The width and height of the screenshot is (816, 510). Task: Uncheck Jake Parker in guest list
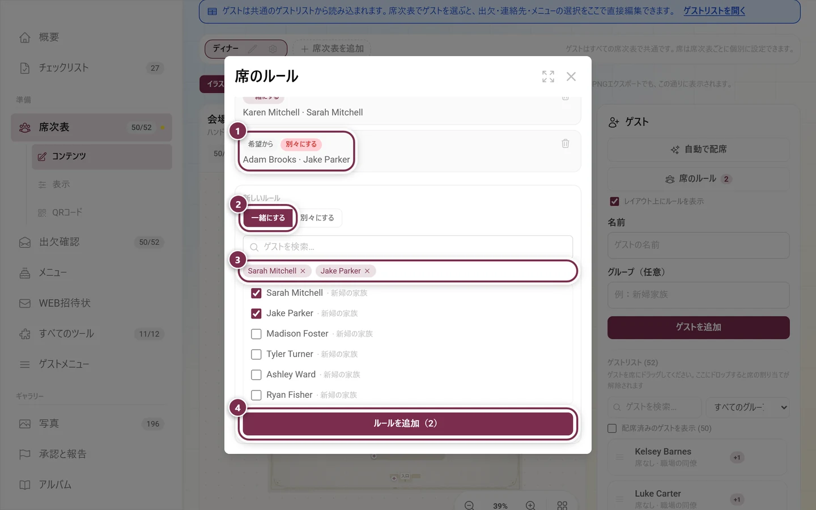coord(256,313)
